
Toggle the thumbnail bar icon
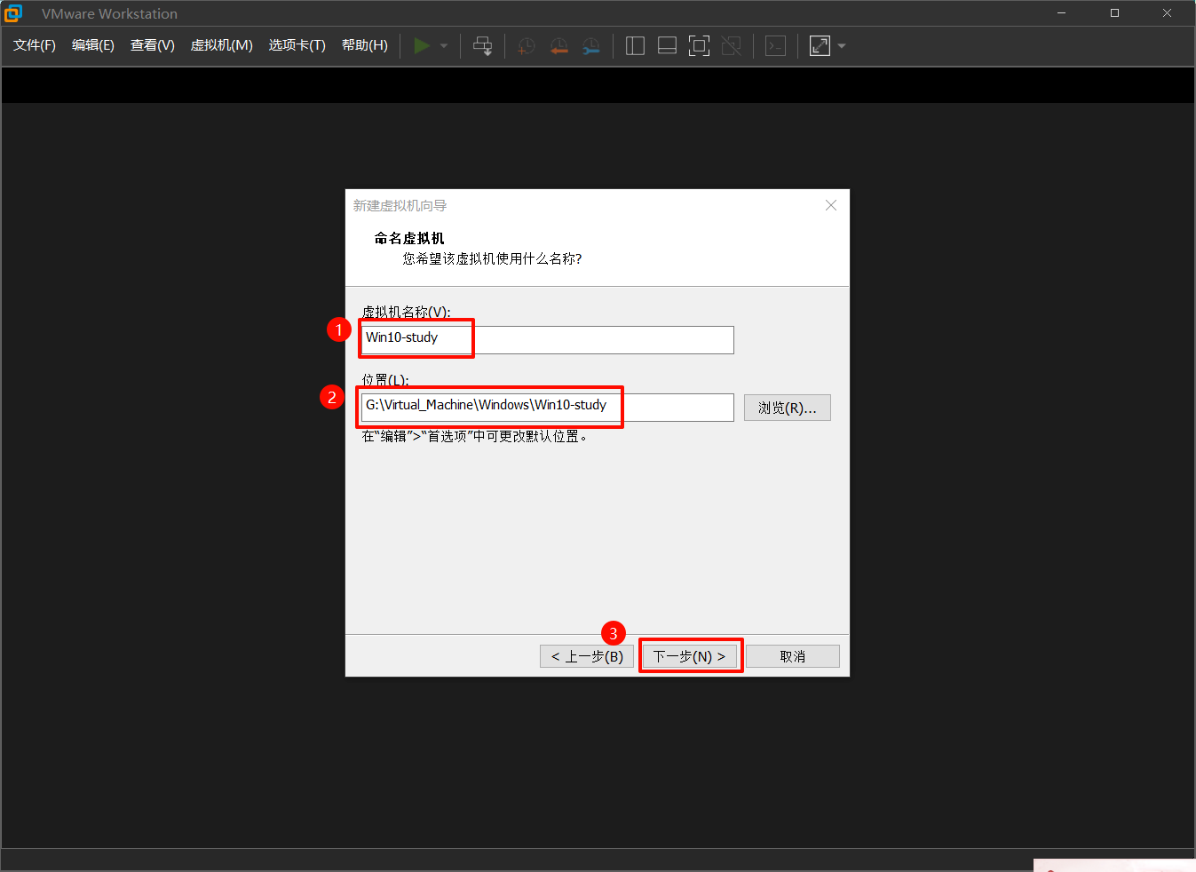(x=667, y=46)
